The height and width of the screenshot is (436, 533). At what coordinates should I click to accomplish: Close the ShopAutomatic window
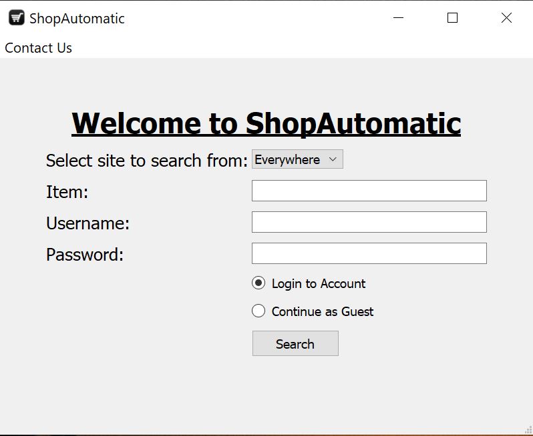pos(506,18)
